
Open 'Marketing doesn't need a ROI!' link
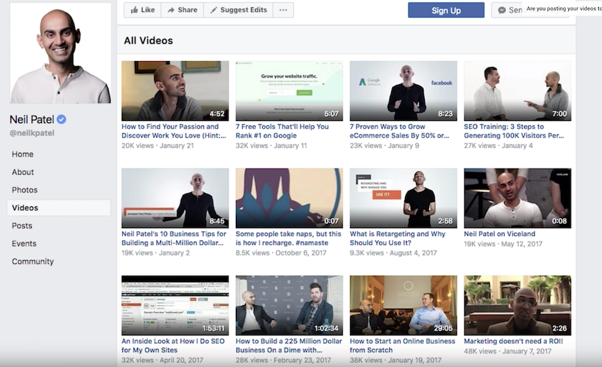click(513, 341)
